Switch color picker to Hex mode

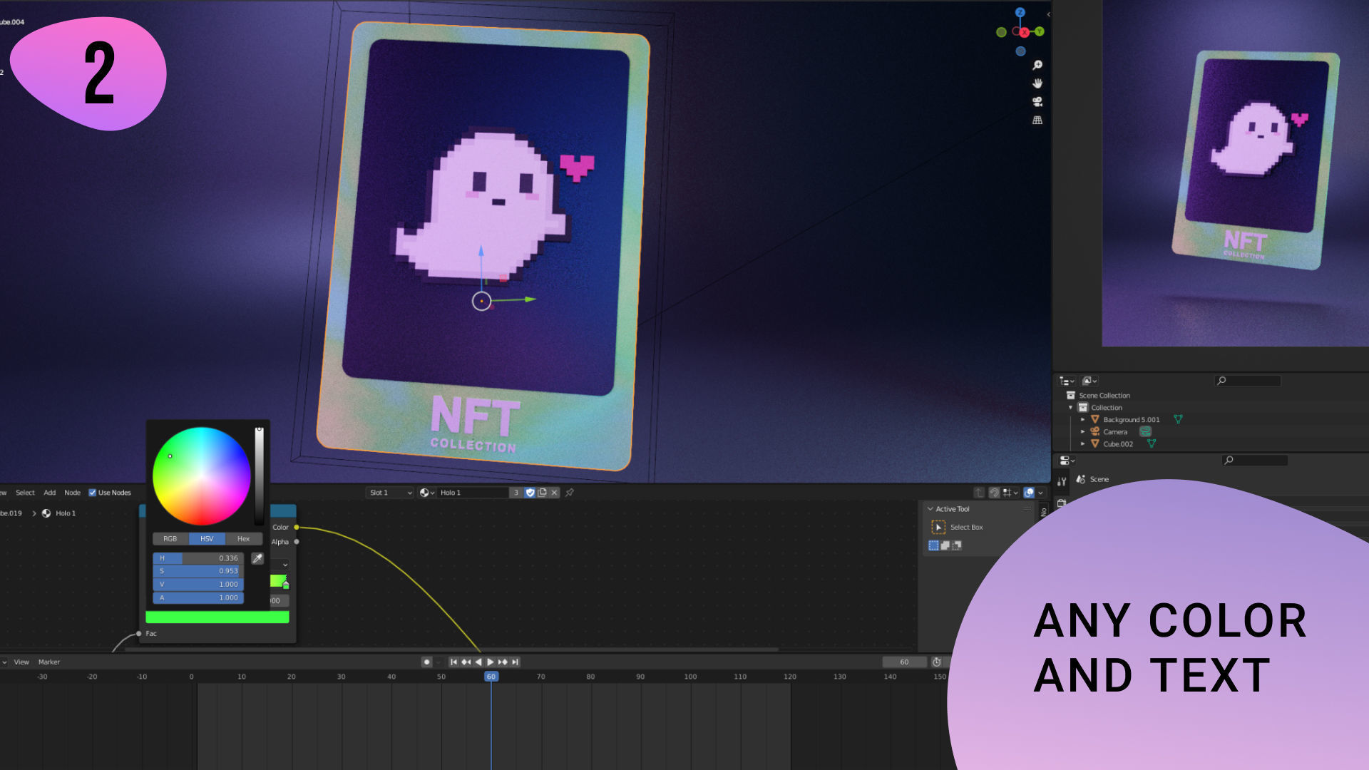pos(244,538)
